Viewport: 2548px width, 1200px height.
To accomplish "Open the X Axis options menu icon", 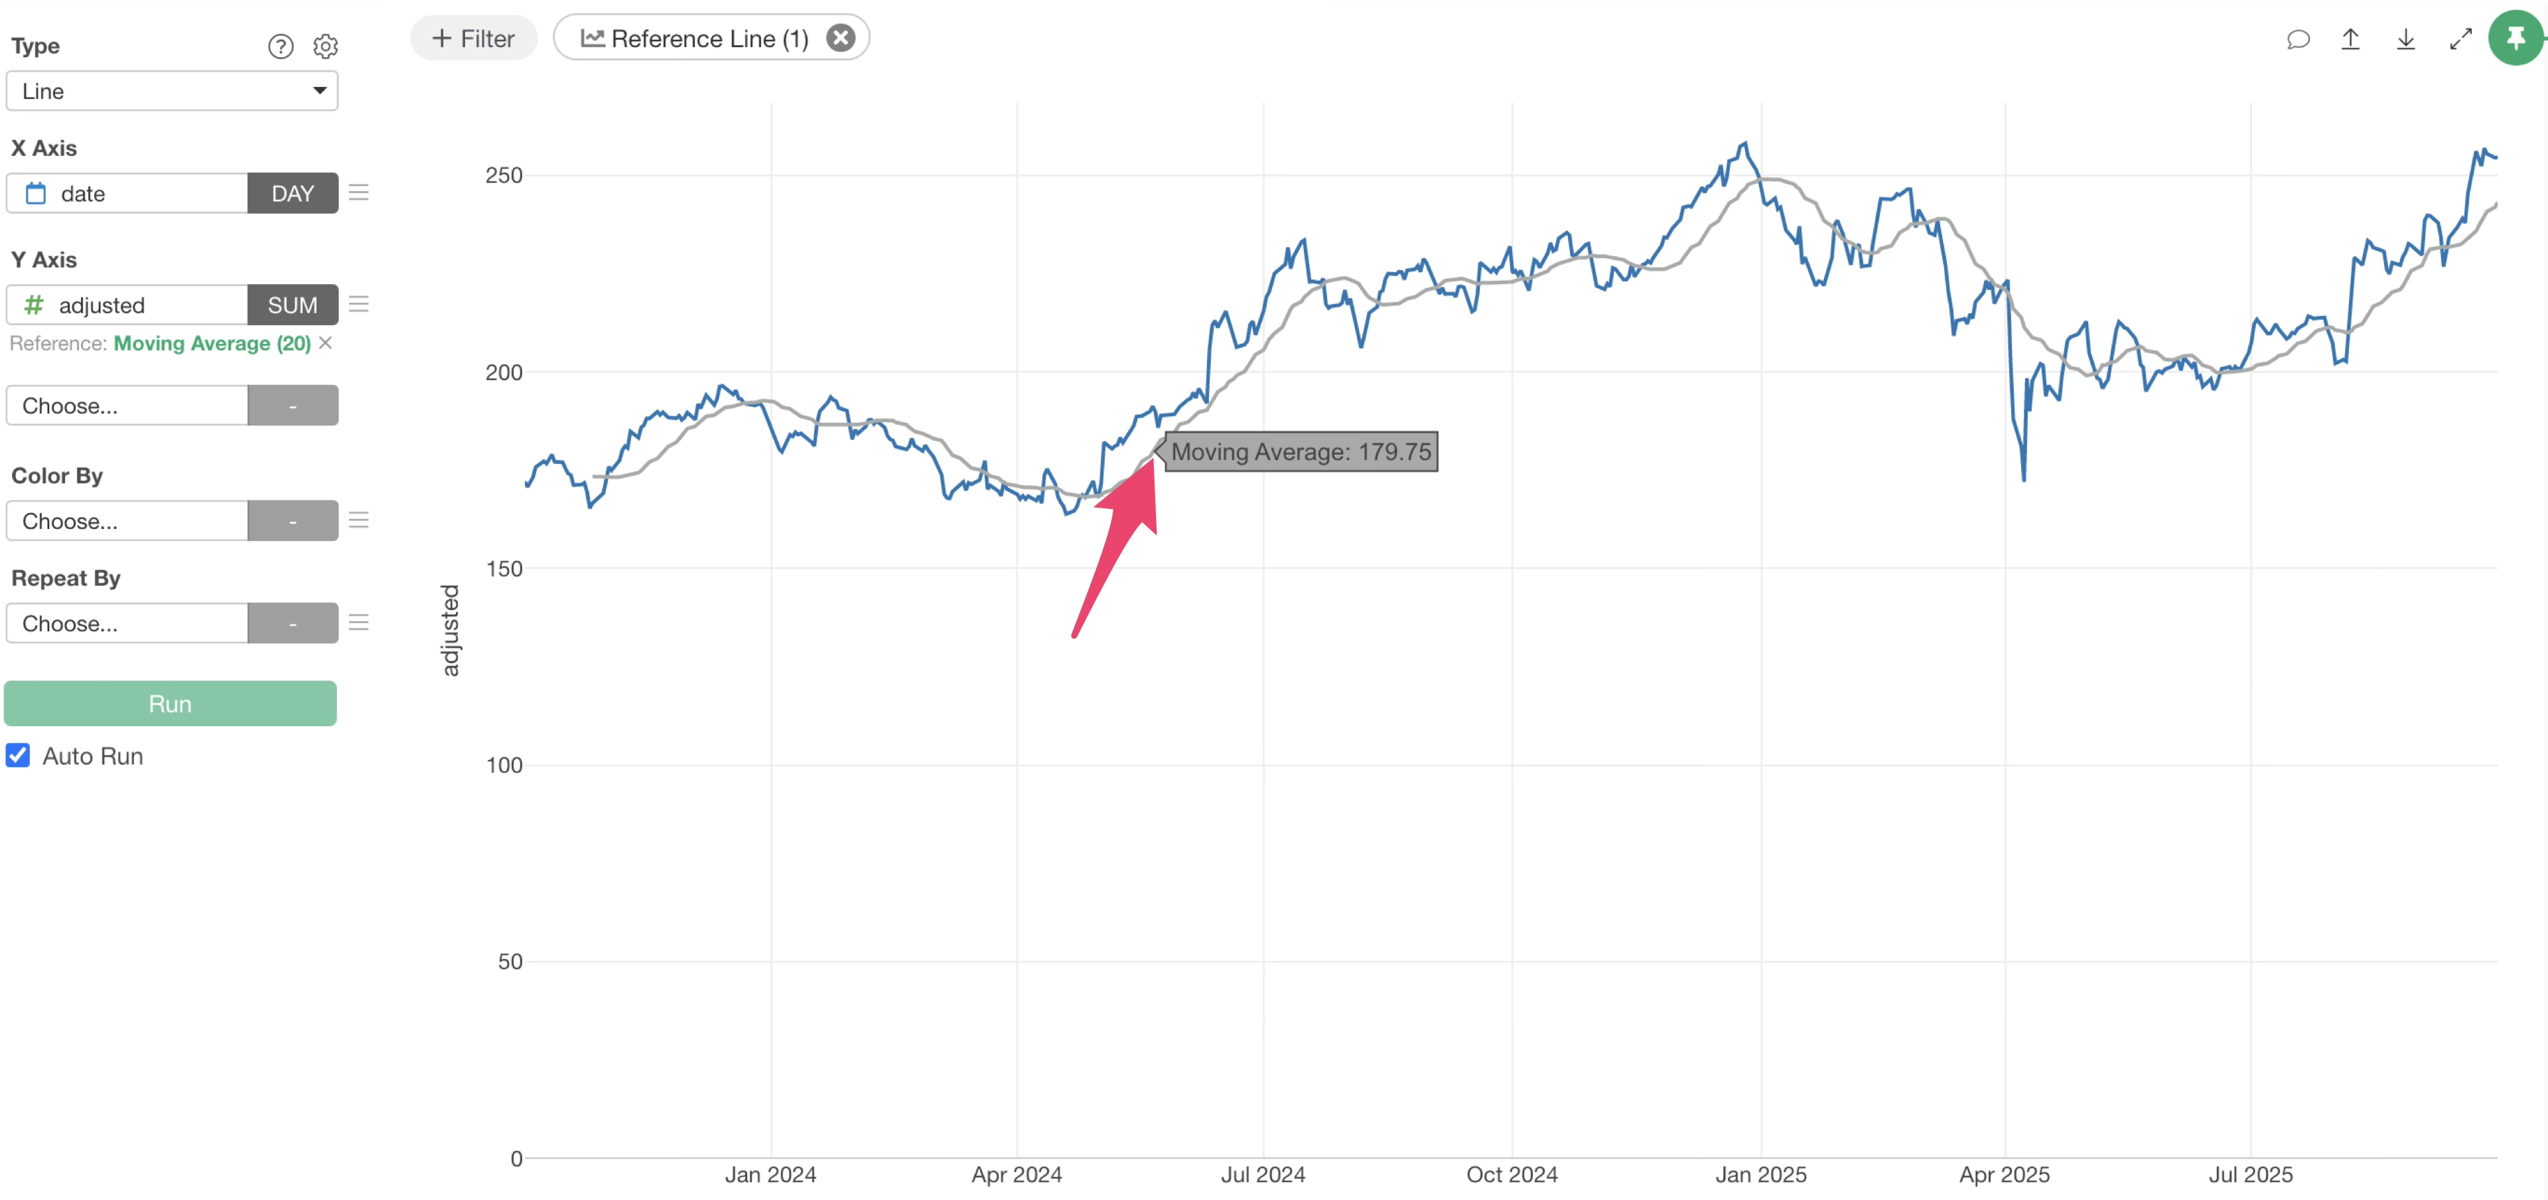I will coord(359,193).
